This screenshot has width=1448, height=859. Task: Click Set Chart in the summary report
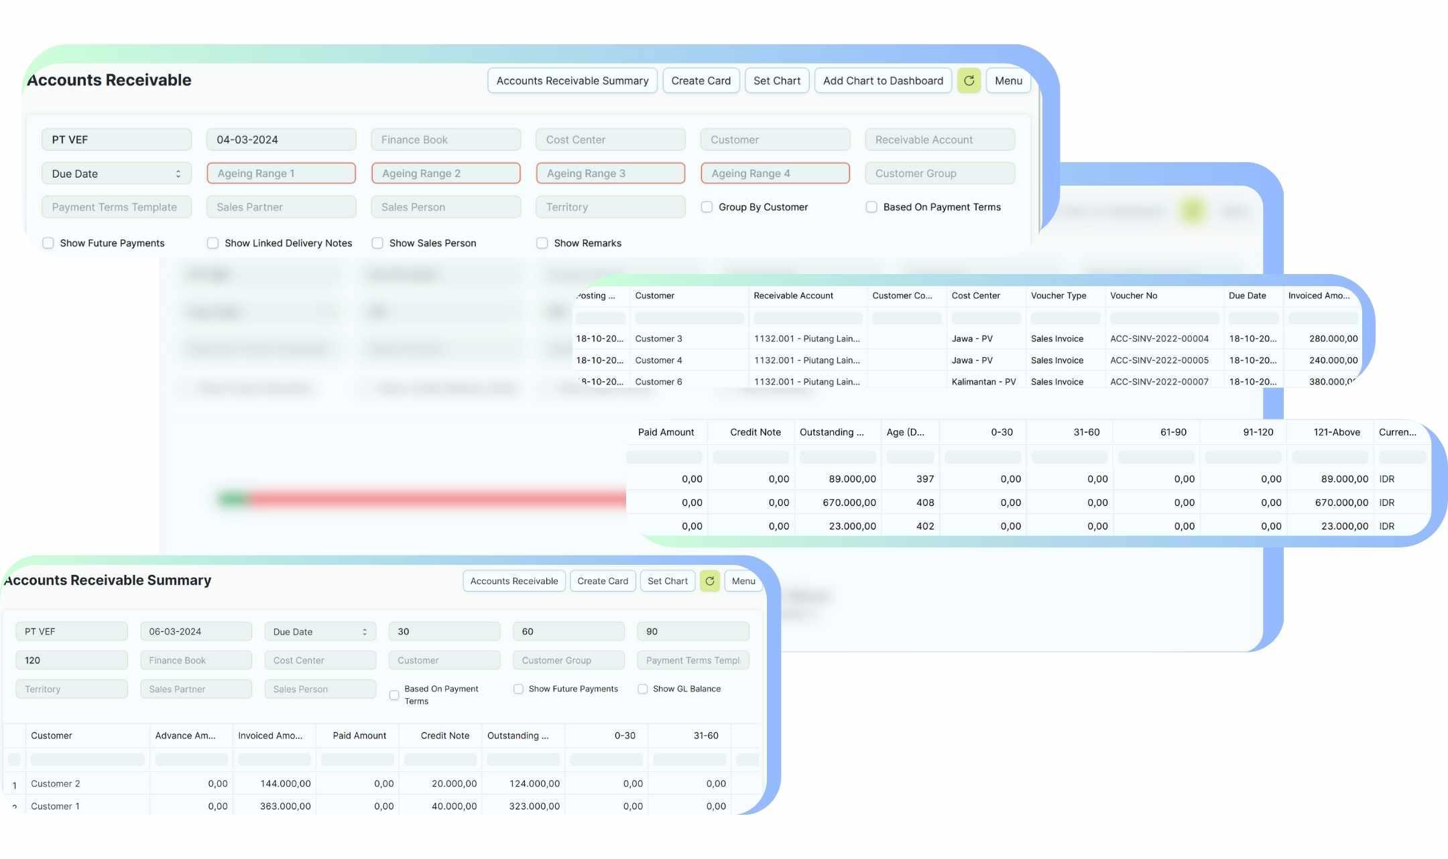click(667, 581)
